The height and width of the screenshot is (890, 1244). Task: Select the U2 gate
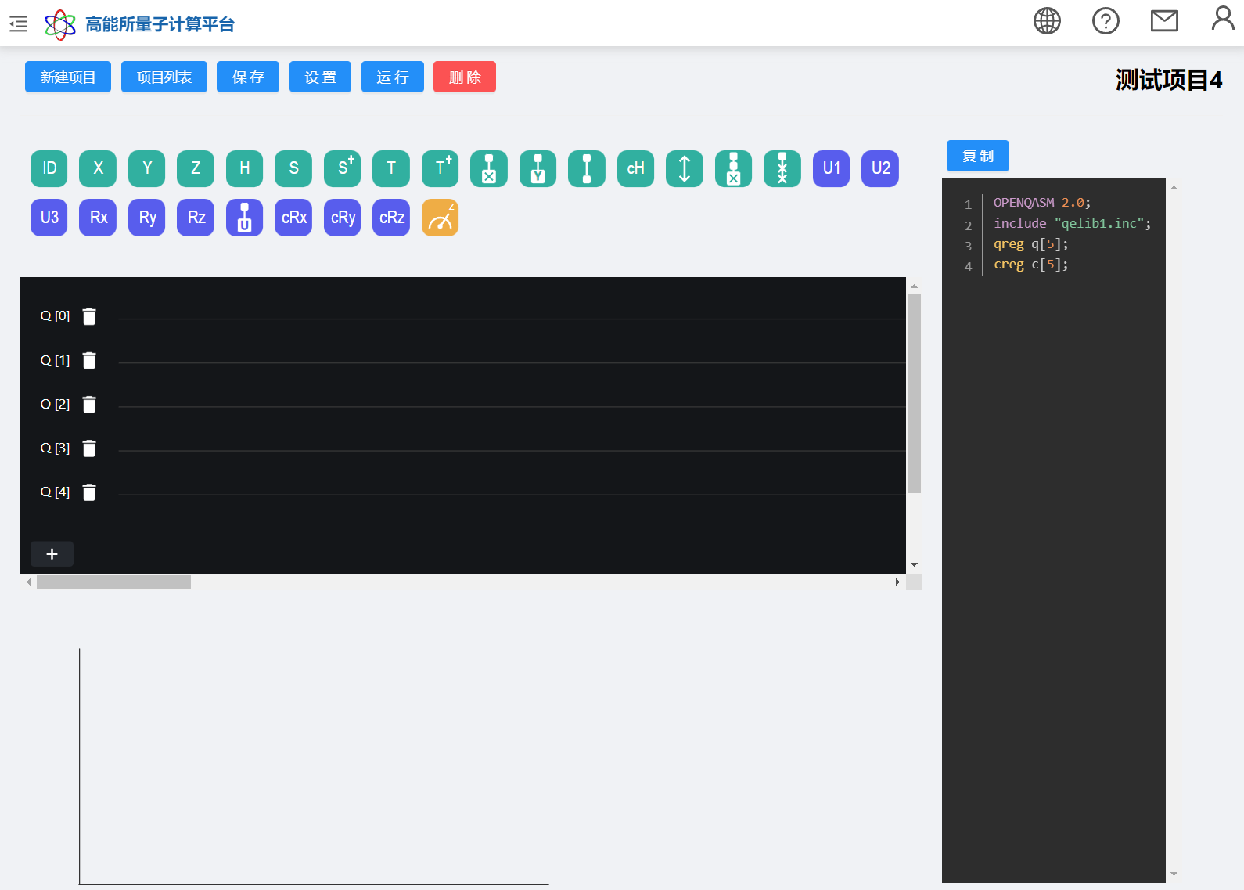(x=880, y=168)
